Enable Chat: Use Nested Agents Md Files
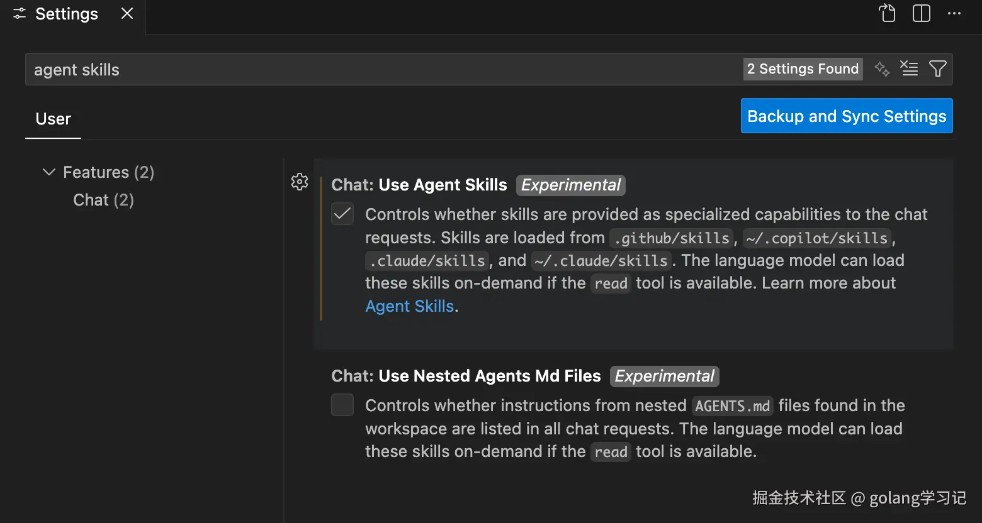 (342, 405)
